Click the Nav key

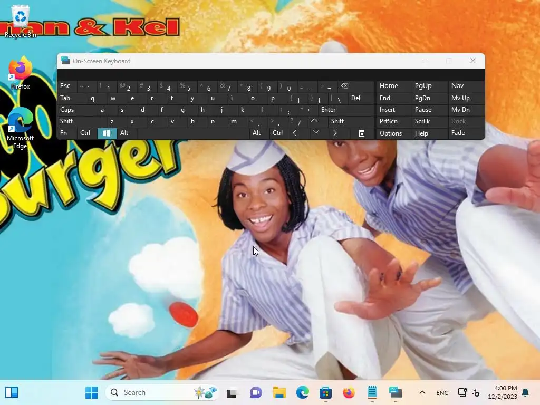coord(466,86)
